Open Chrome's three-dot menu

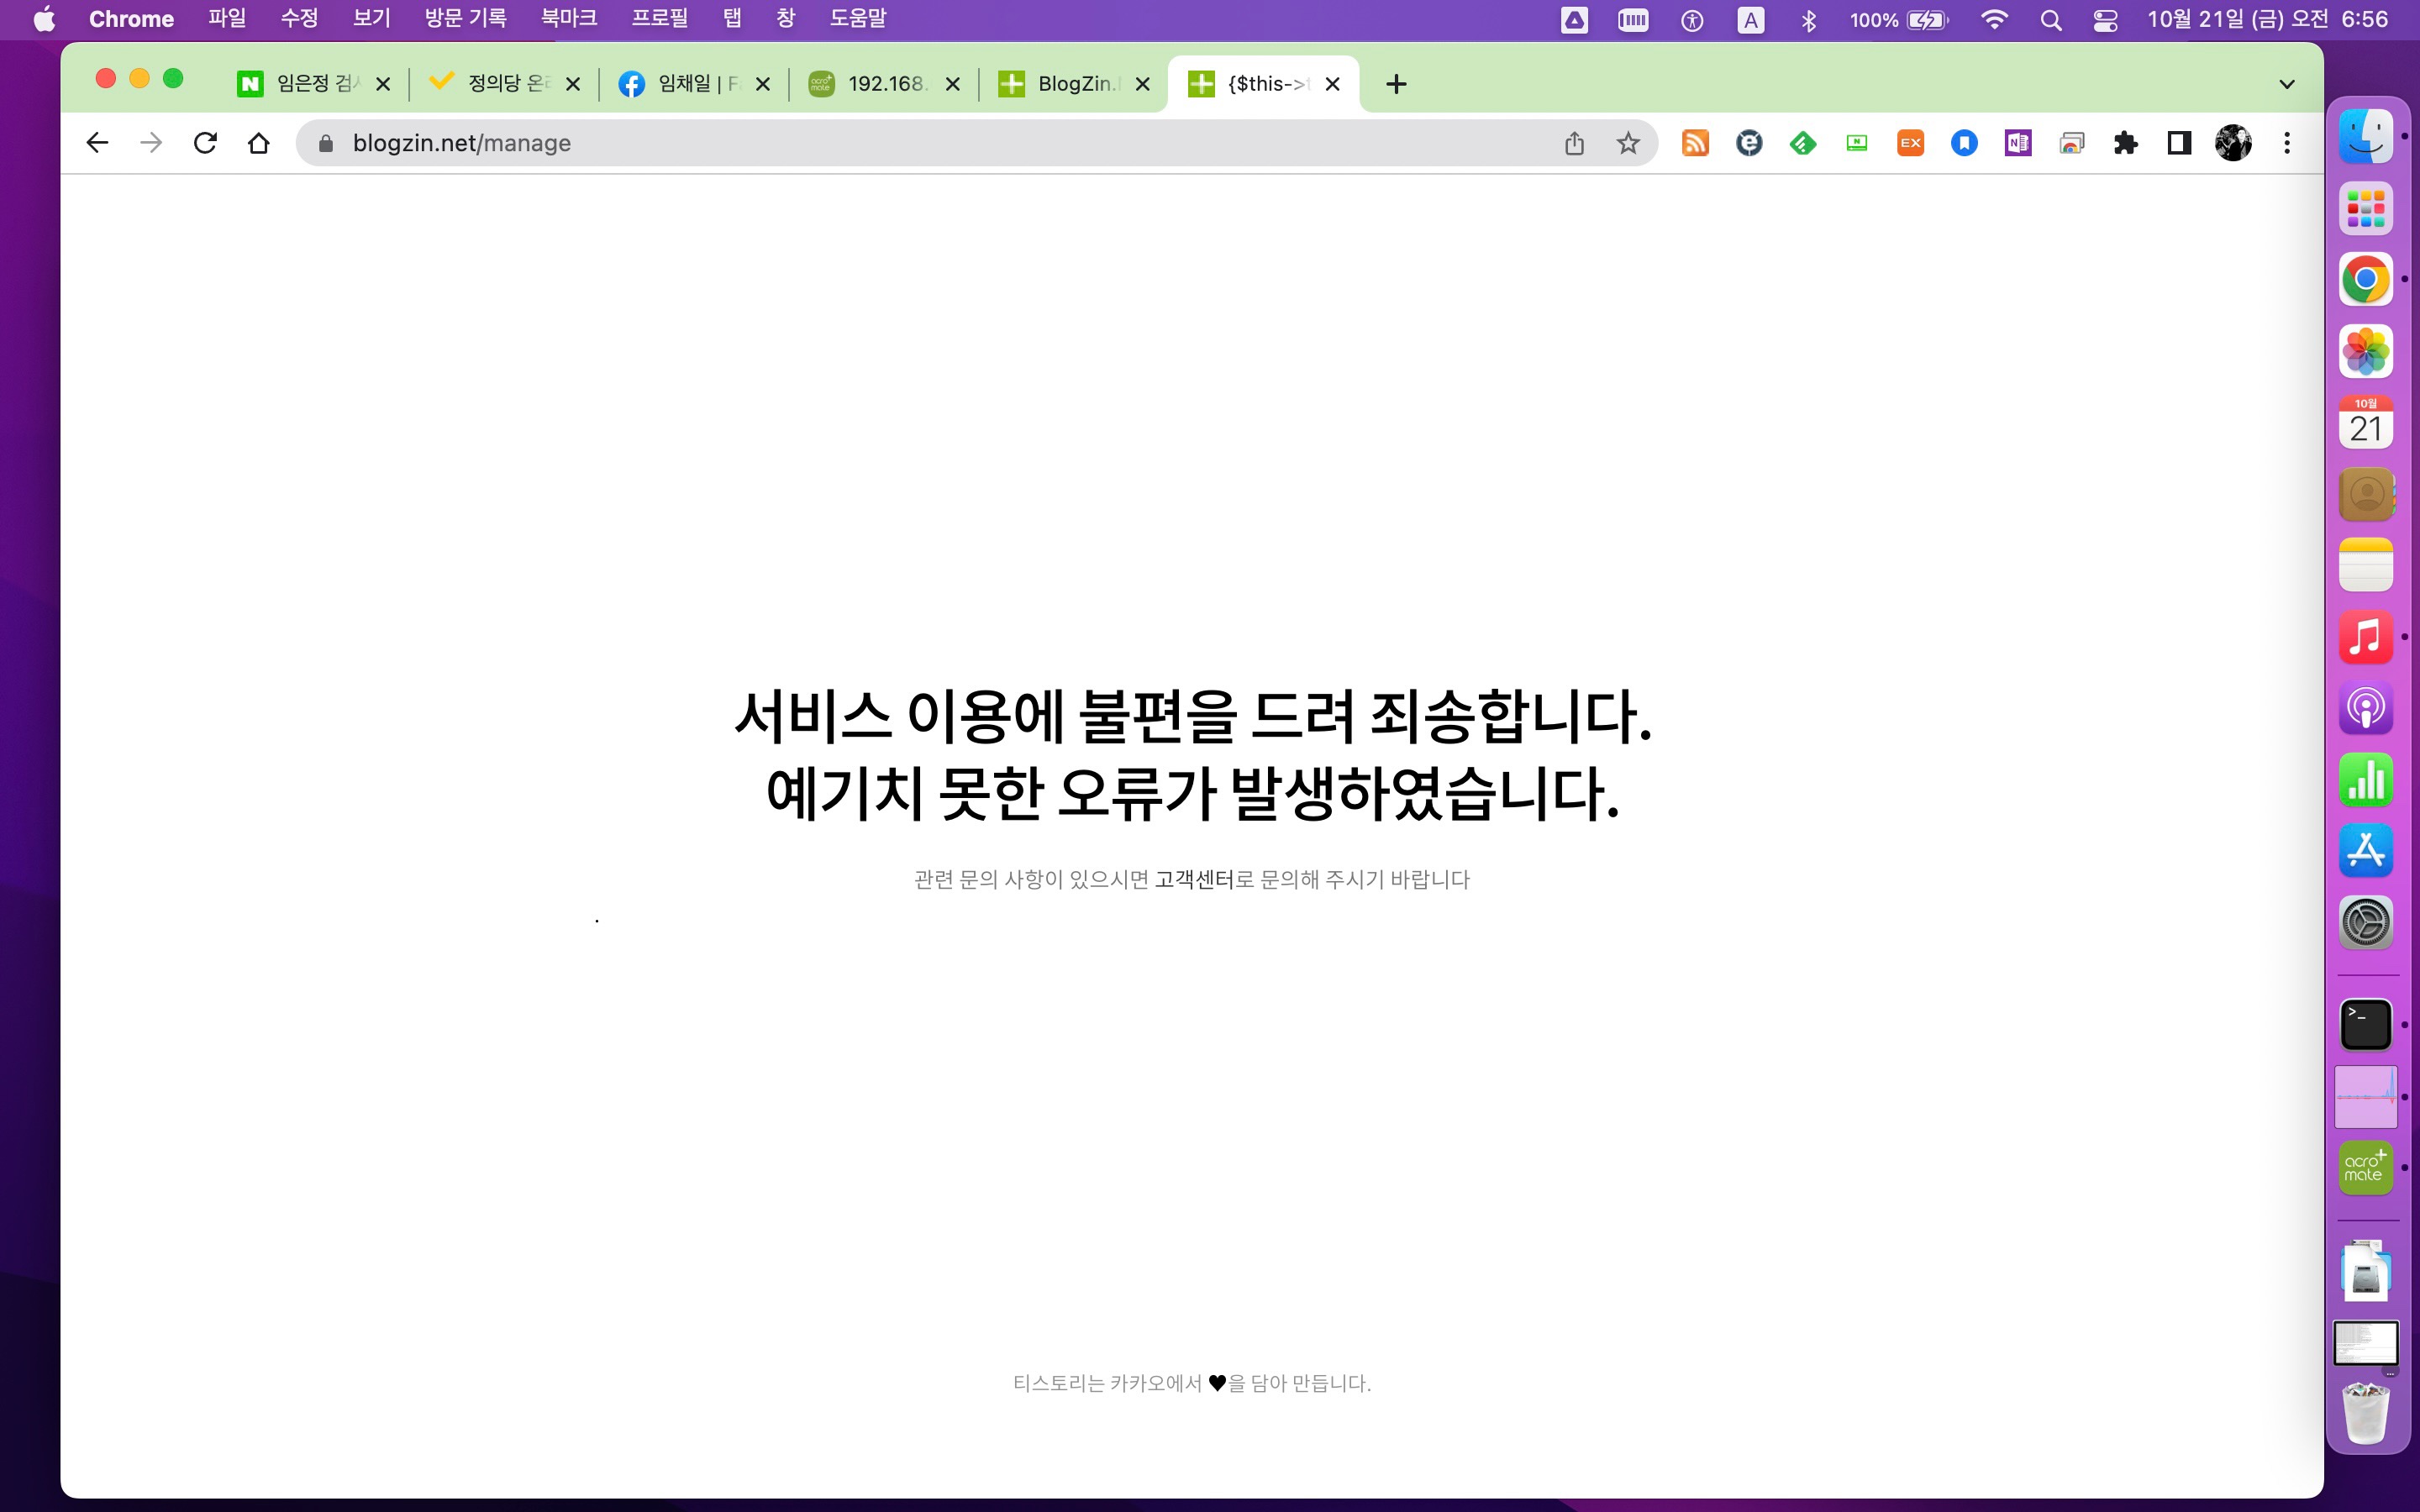click(x=2286, y=143)
